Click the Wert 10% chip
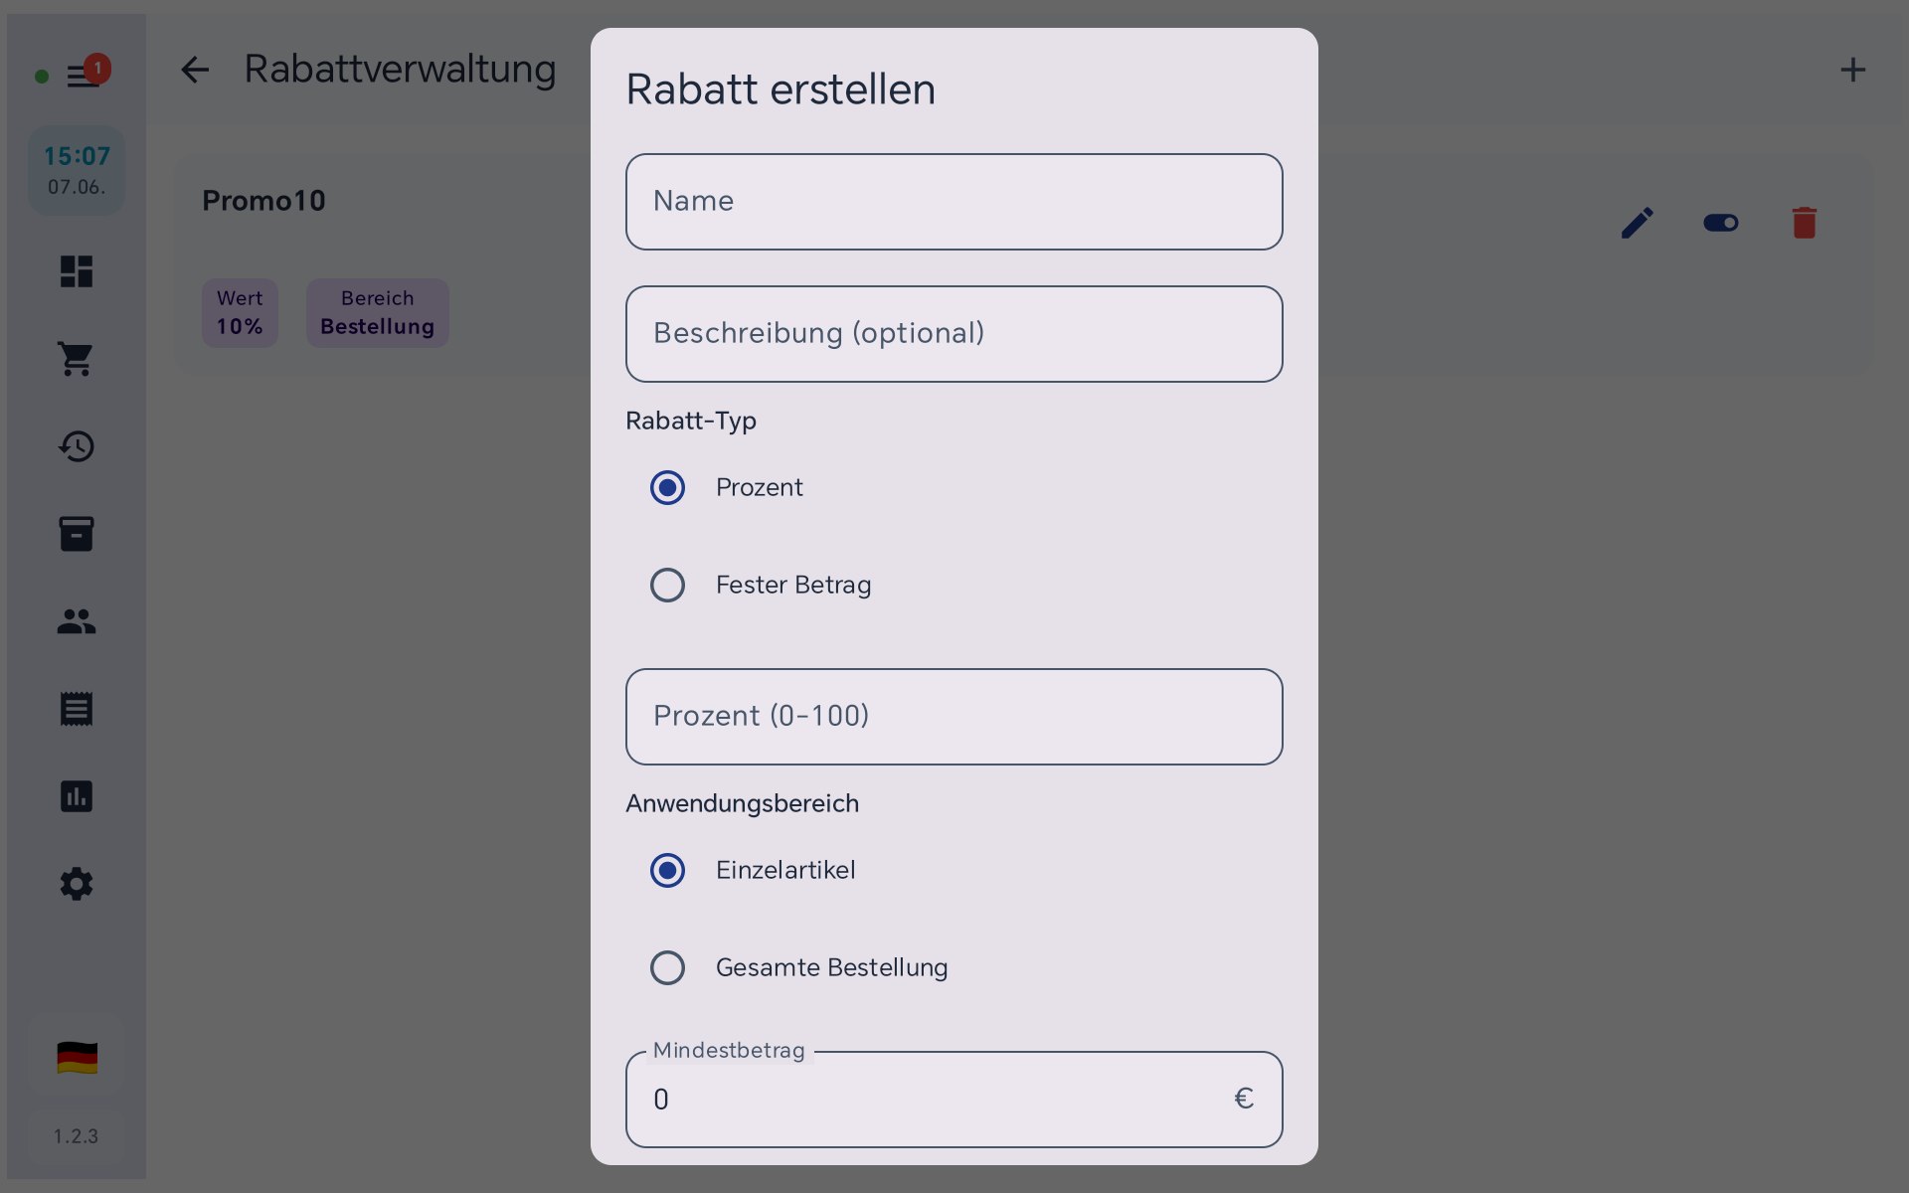1909x1193 pixels. [x=240, y=313]
